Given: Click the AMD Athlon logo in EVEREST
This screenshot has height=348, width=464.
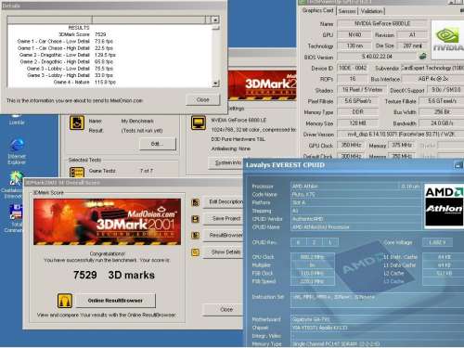Looking at the screenshot, I should point(444,206).
